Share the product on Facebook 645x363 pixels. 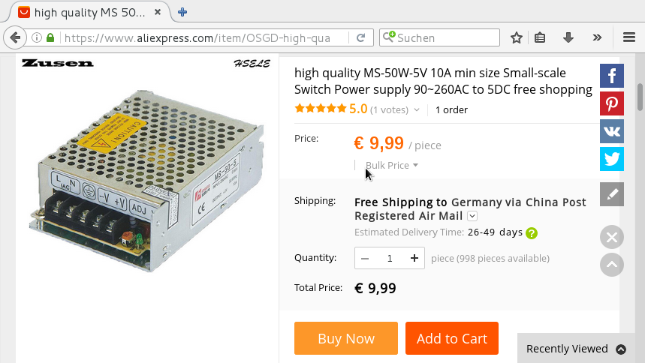point(612,75)
